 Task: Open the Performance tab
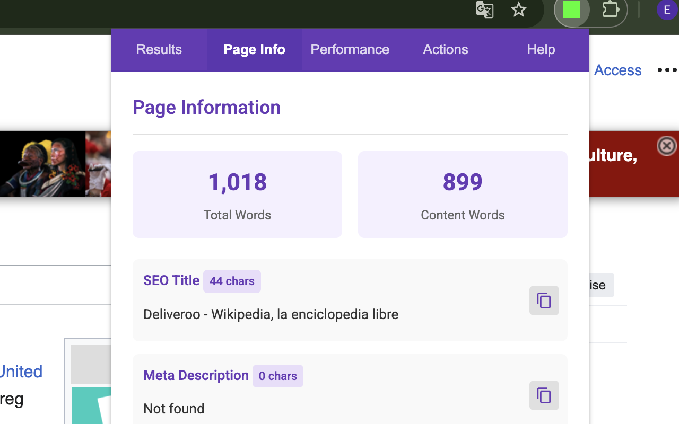(x=350, y=49)
